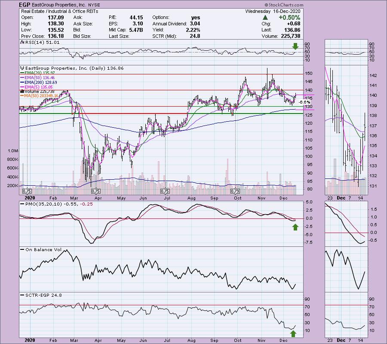387x344 pixels.
Task: Click the EGP ticker symbol
Action: (25, 5)
